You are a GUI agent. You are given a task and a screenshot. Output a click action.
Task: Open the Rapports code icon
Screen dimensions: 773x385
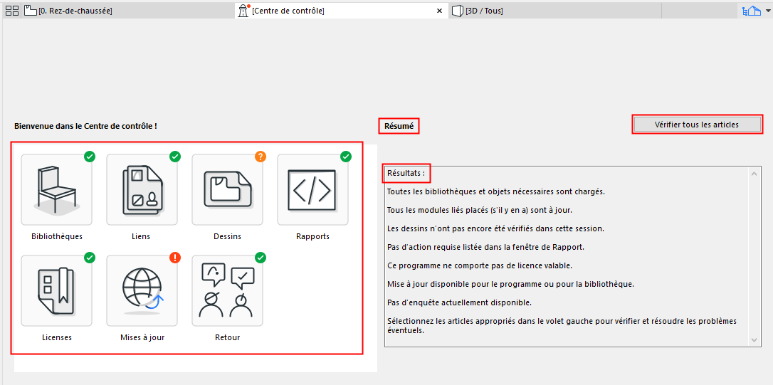(312, 190)
